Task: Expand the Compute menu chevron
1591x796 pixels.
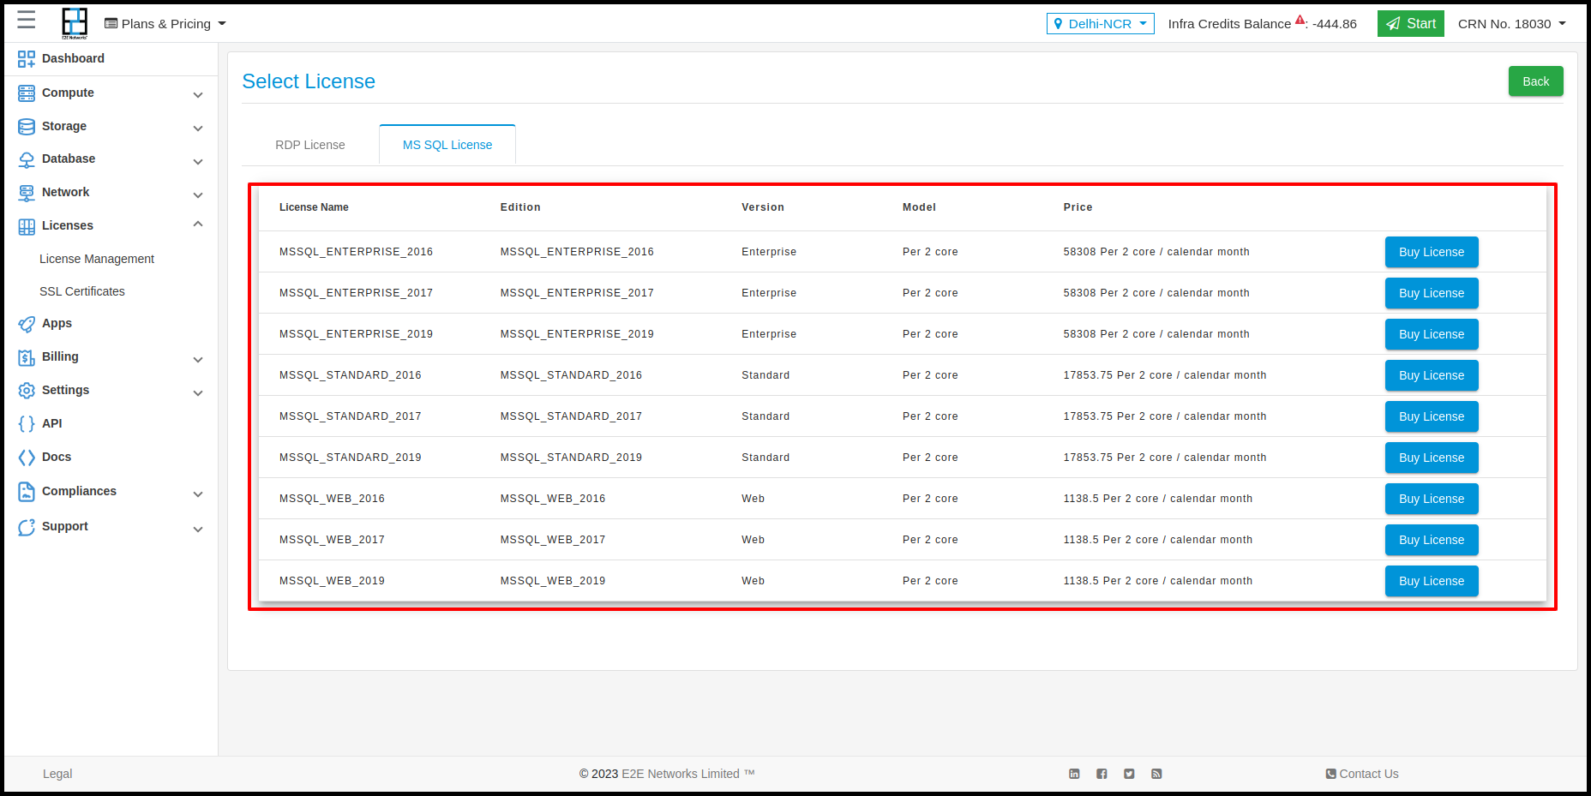Action: pyautogui.click(x=198, y=95)
